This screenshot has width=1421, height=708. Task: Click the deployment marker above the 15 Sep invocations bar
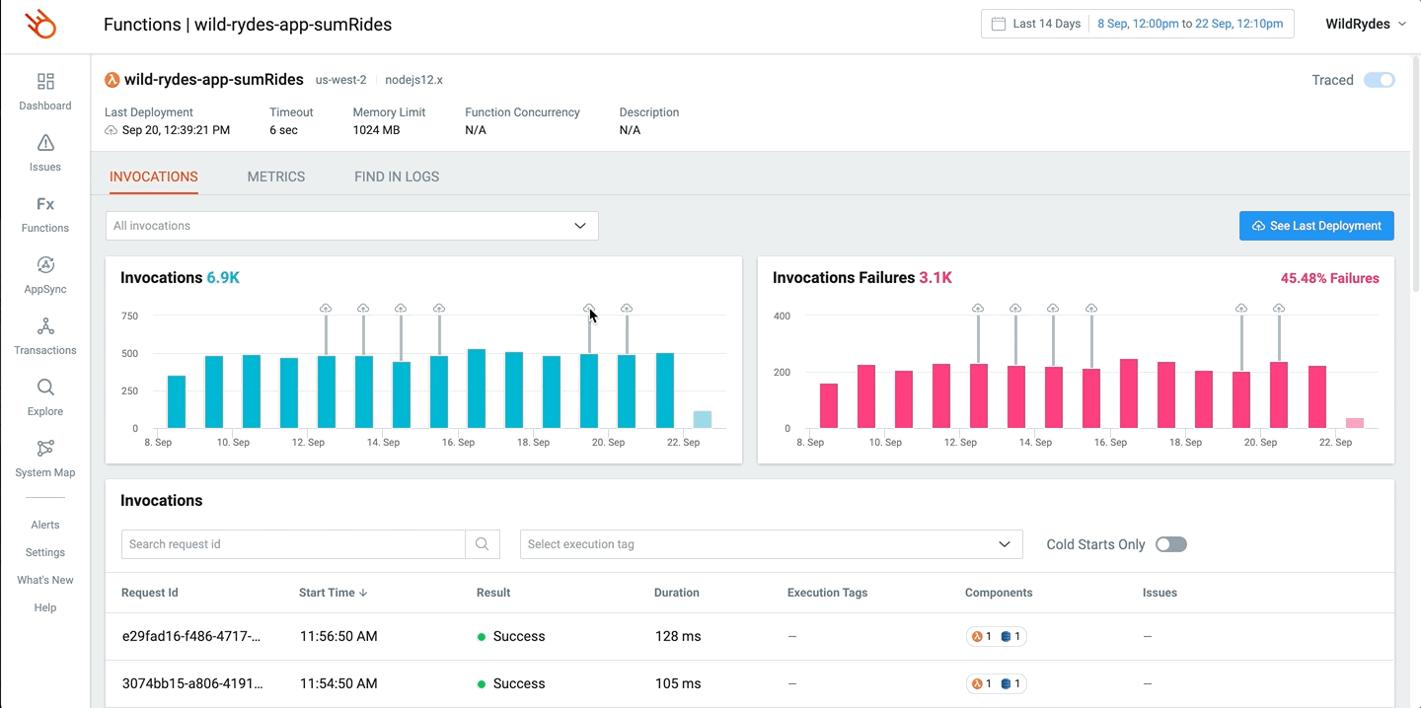(x=439, y=309)
